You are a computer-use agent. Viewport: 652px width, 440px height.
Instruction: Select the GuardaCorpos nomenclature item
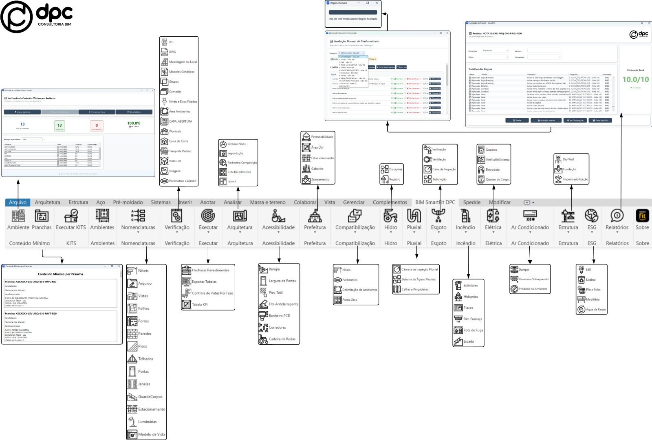(145, 397)
